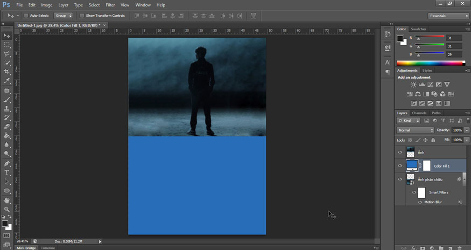Toggle Quick Mask mode icon
This screenshot has width=471, height=250.
tap(6, 235)
